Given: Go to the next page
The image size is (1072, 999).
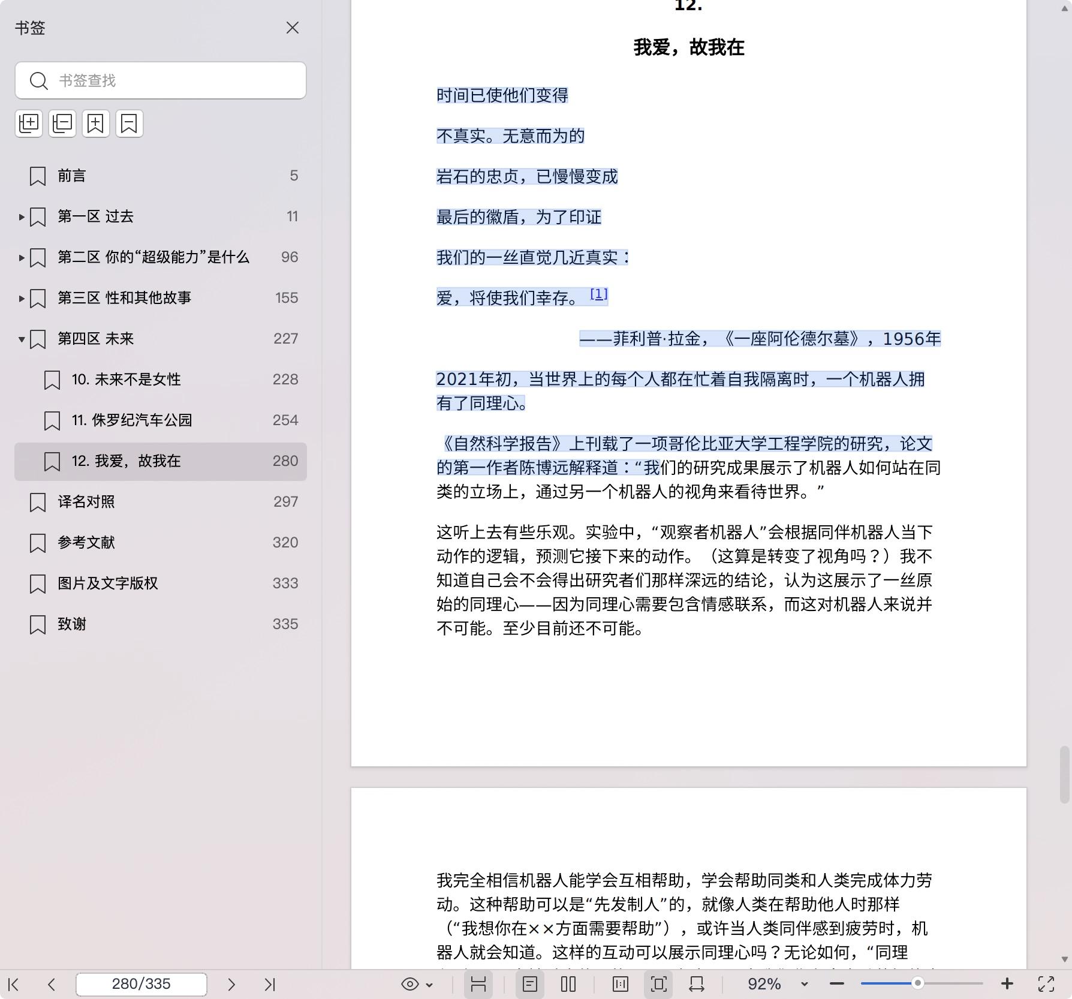Looking at the screenshot, I should pyautogui.click(x=231, y=984).
